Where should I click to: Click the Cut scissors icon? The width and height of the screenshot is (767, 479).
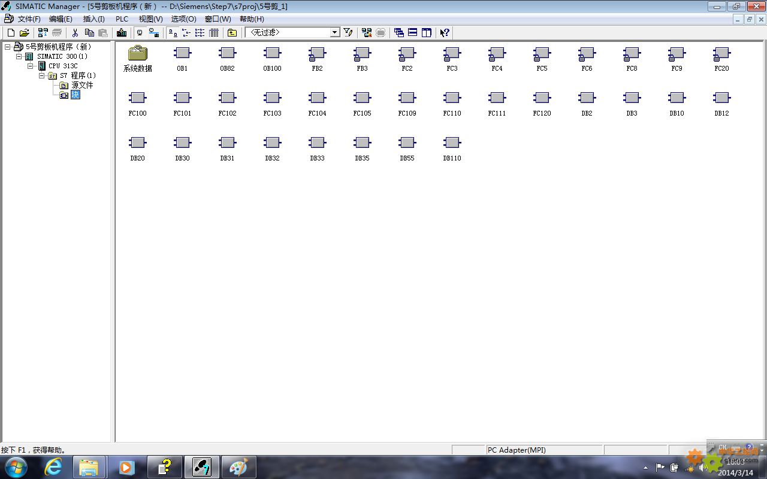76,33
